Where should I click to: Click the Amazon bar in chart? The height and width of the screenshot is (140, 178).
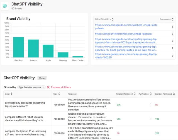click(33, 48)
